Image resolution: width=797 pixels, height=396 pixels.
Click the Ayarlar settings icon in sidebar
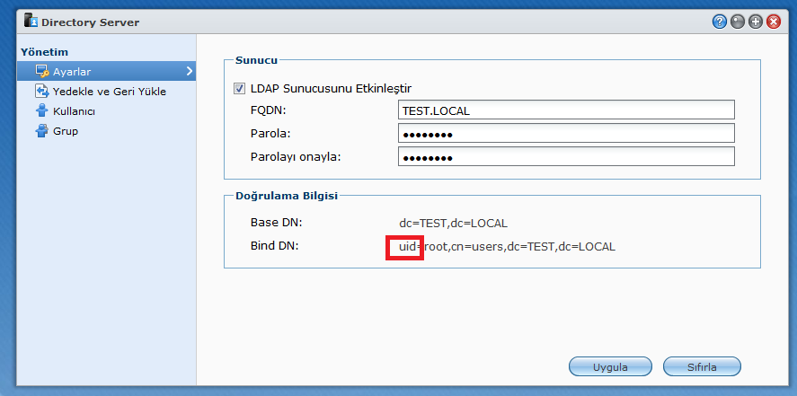point(41,71)
